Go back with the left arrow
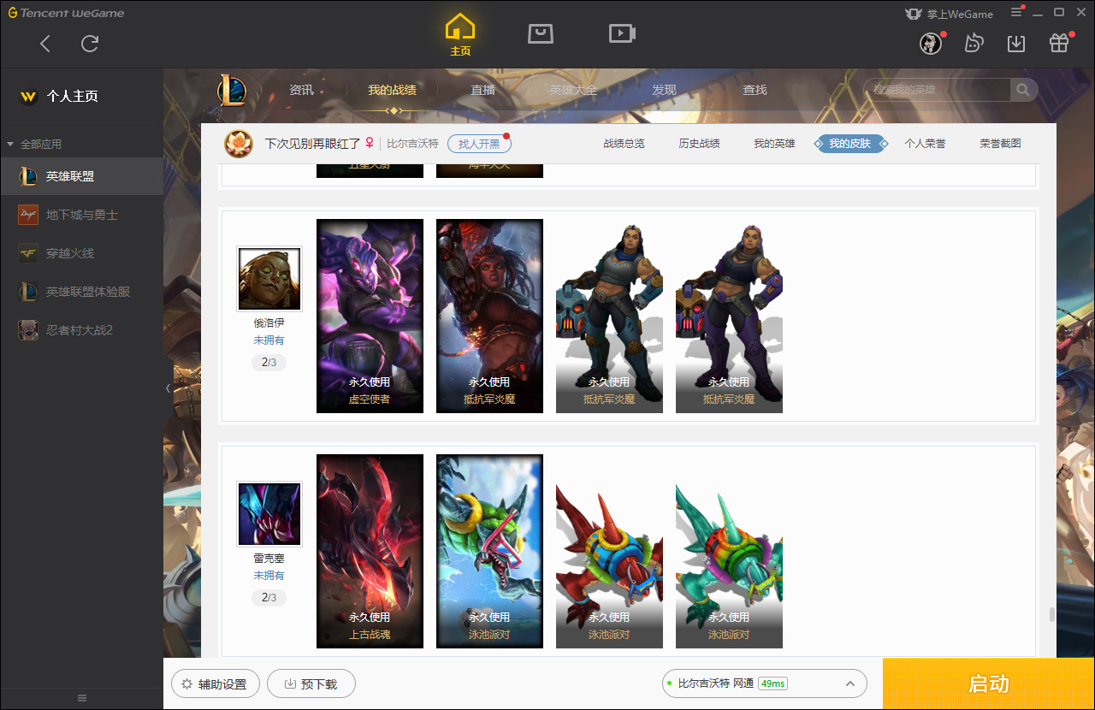This screenshot has height=710, width=1095. point(45,44)
